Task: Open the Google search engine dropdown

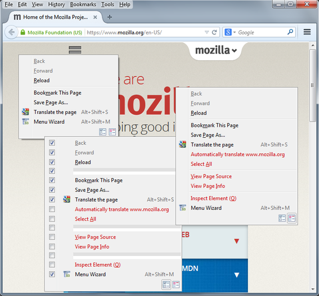Action: click(230, 32)
